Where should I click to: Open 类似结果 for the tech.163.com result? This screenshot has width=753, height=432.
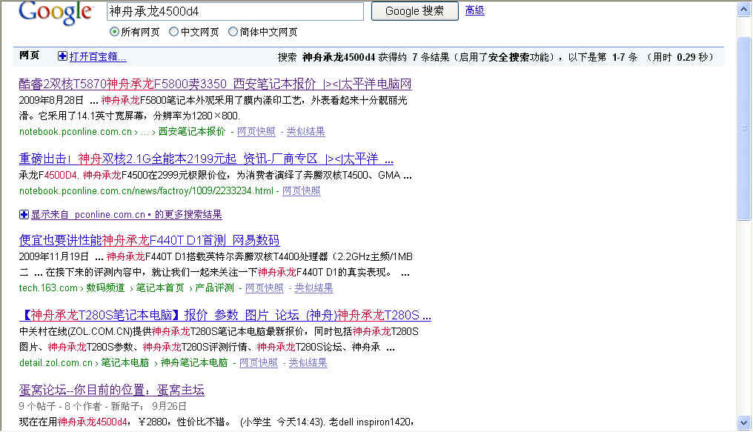(314, 288)
